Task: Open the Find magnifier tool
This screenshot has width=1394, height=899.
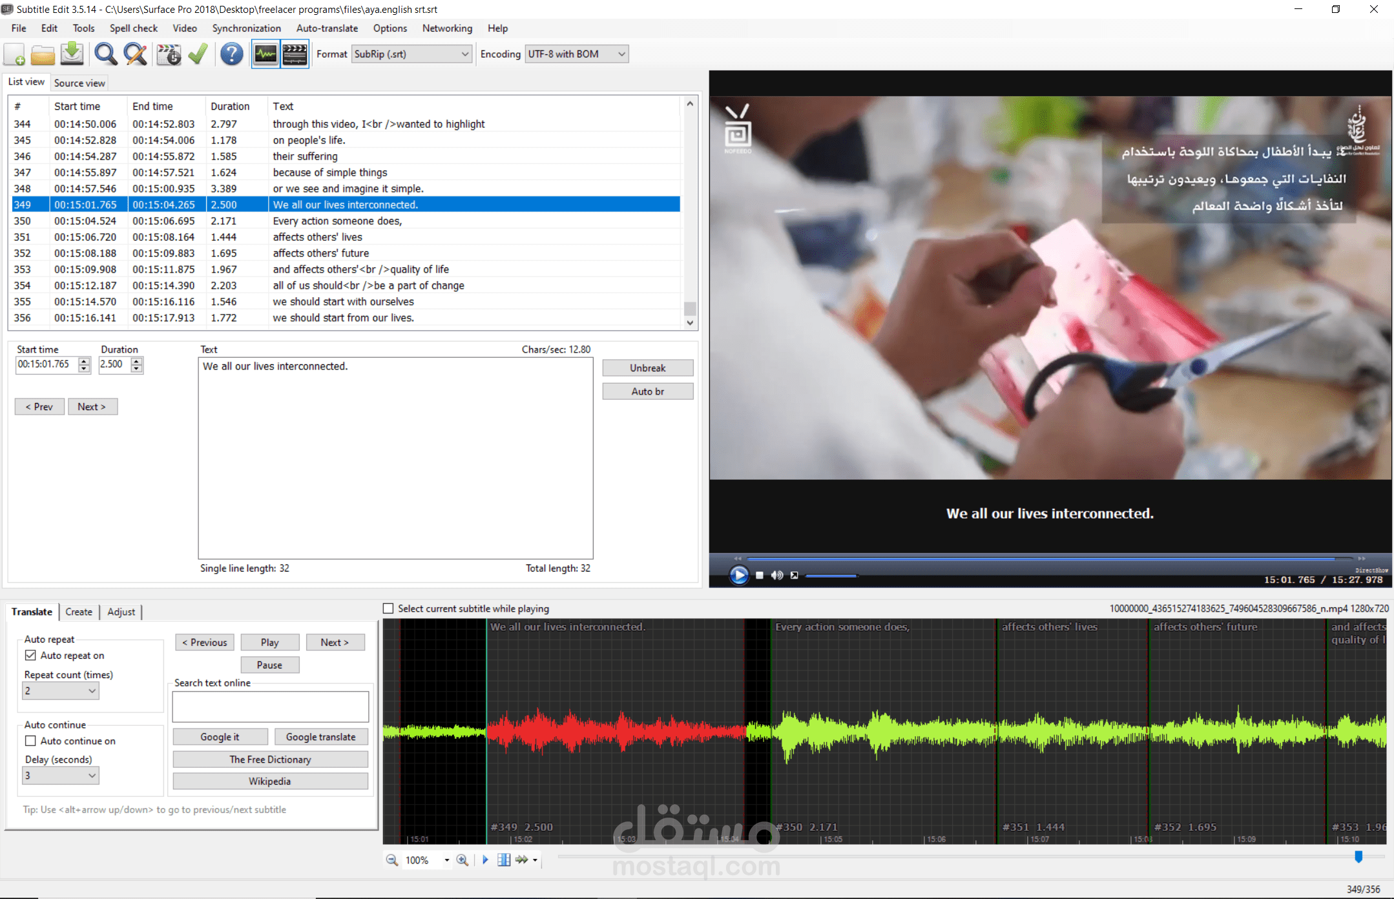Action: click(x=105, y=54)
